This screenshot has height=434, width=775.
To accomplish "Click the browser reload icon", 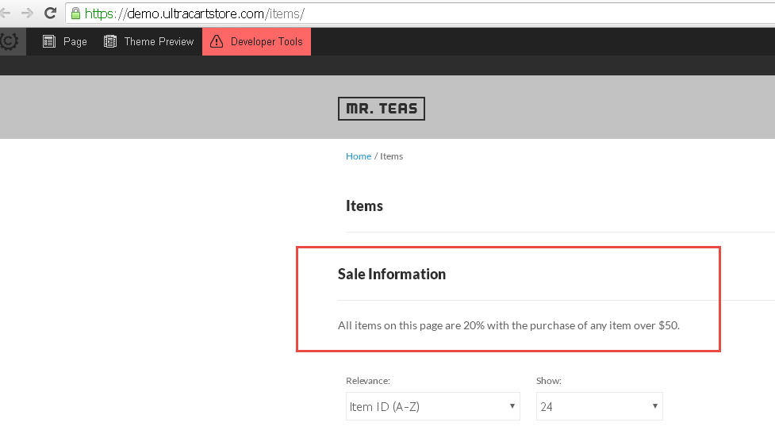I will tap(50, 13).
